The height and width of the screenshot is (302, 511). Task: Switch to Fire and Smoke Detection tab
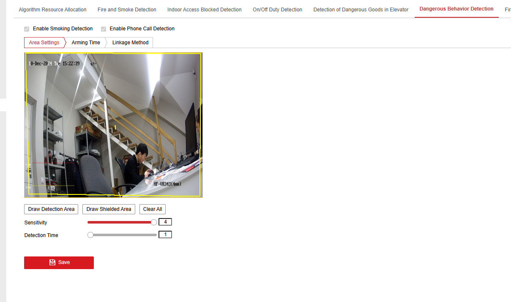coord(127,9)
